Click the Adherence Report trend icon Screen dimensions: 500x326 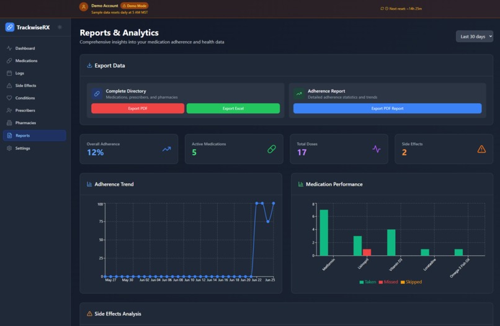tap(299, 94)
